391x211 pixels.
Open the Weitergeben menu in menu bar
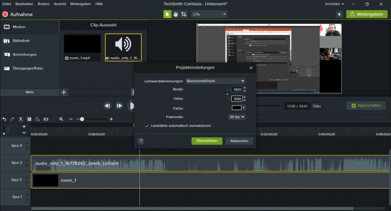coord(81,4)
